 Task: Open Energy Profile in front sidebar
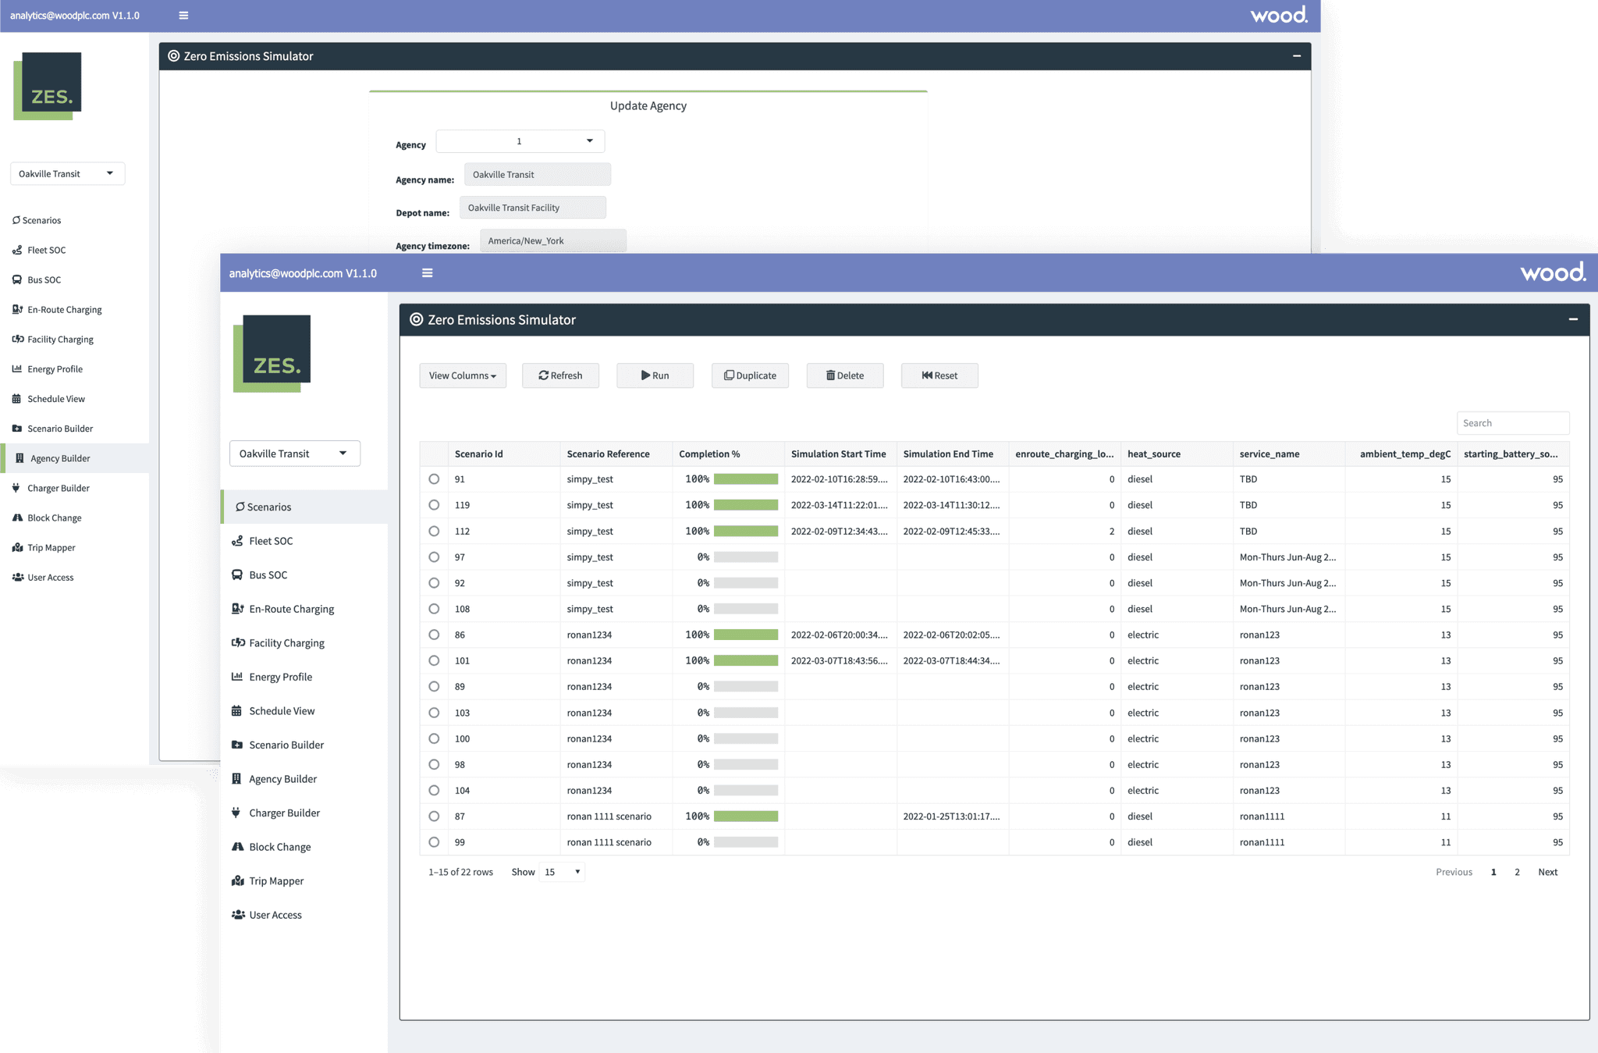[x=280, y=677]
